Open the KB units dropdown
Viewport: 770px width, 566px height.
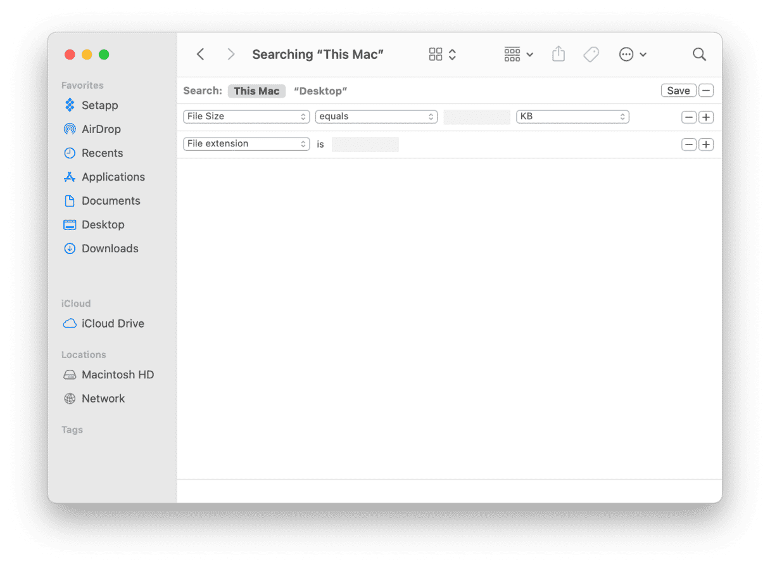point(572,117)
